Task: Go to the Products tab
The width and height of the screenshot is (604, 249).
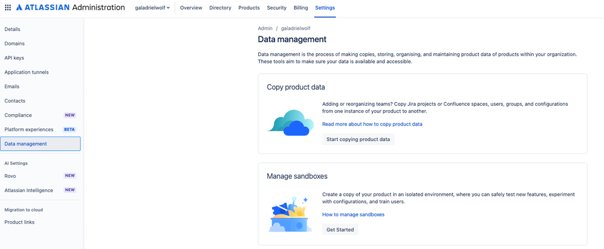Action: pyautogui.click(x=249, y=8)
